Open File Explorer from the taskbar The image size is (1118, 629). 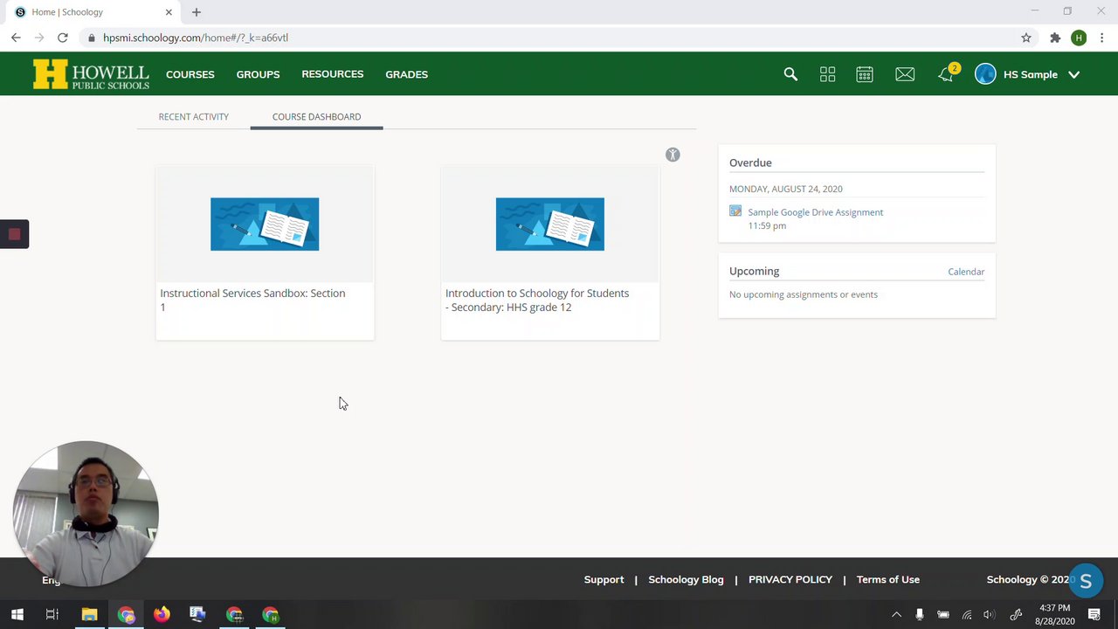(89, 615)
